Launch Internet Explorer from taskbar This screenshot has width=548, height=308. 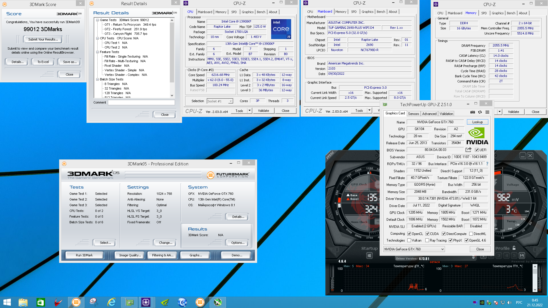pos(111,302)
